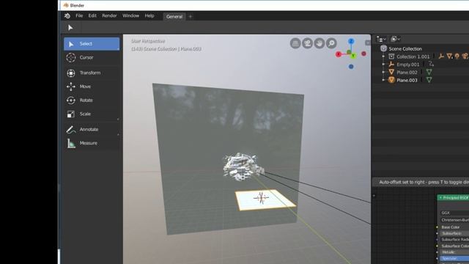Viewport: 469px width, 264px height.
Task: Adjust the Metallic slider on node
Action: pyautogui.click(x=454, y=252)
